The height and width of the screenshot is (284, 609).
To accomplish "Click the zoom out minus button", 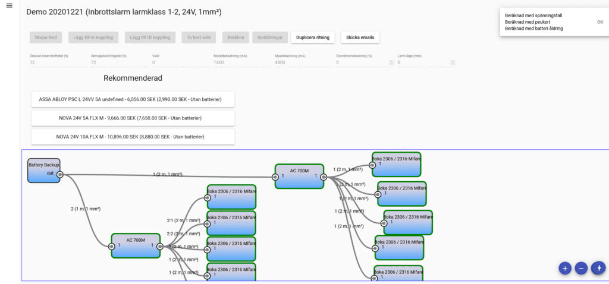I will click(x=581, y=268).
